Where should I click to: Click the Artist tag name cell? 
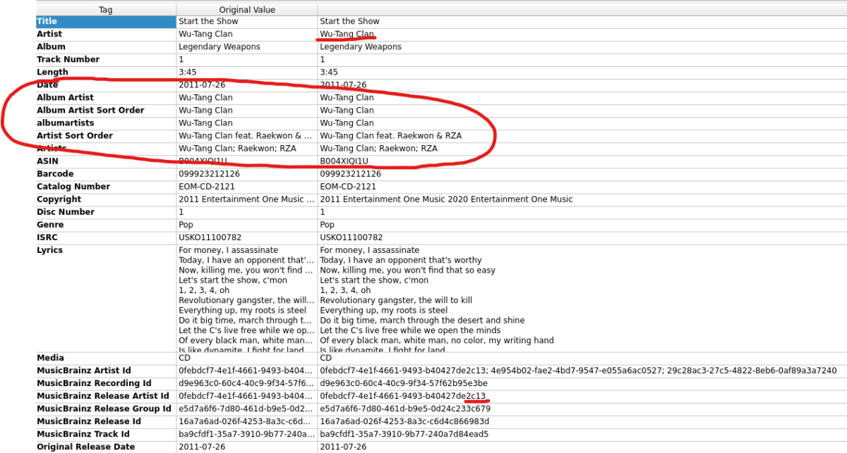coord(49,34)
